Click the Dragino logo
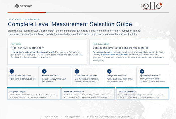The height and width of the screenshot is (119, 176). (x=23, y=6)
